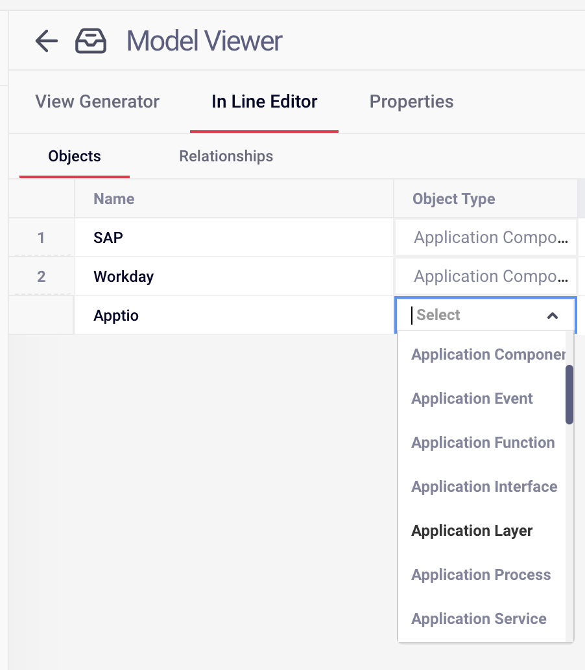The image size is (585, 670).
Task: Select Application Component from the dropdown
Action: 488,354
